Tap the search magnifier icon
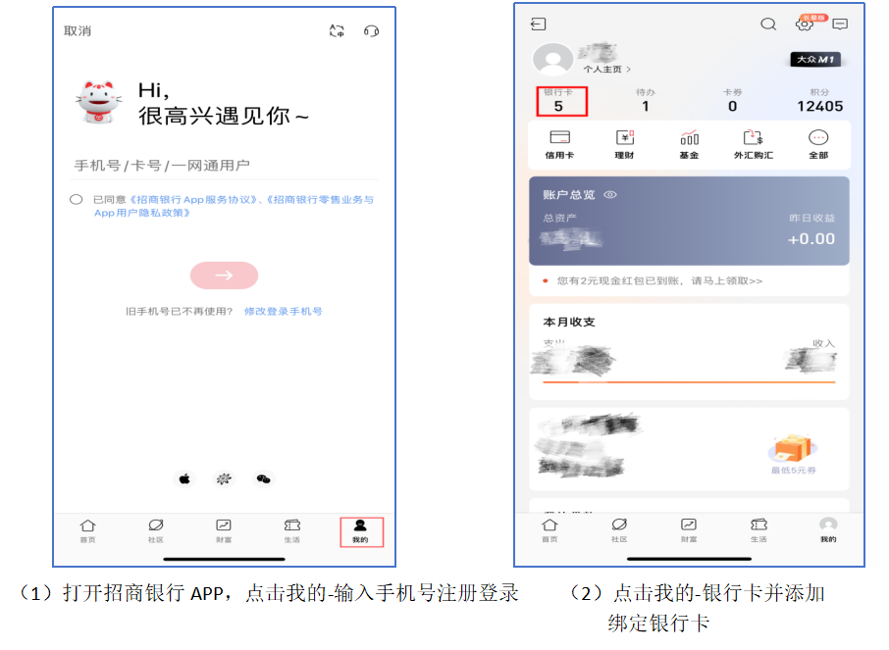889x650 pixels. click(x=768, y=25)
